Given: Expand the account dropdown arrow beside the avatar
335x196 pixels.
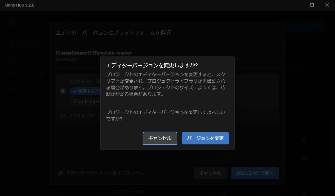Looking at the screenshot, I should click(x=22, y=22).
